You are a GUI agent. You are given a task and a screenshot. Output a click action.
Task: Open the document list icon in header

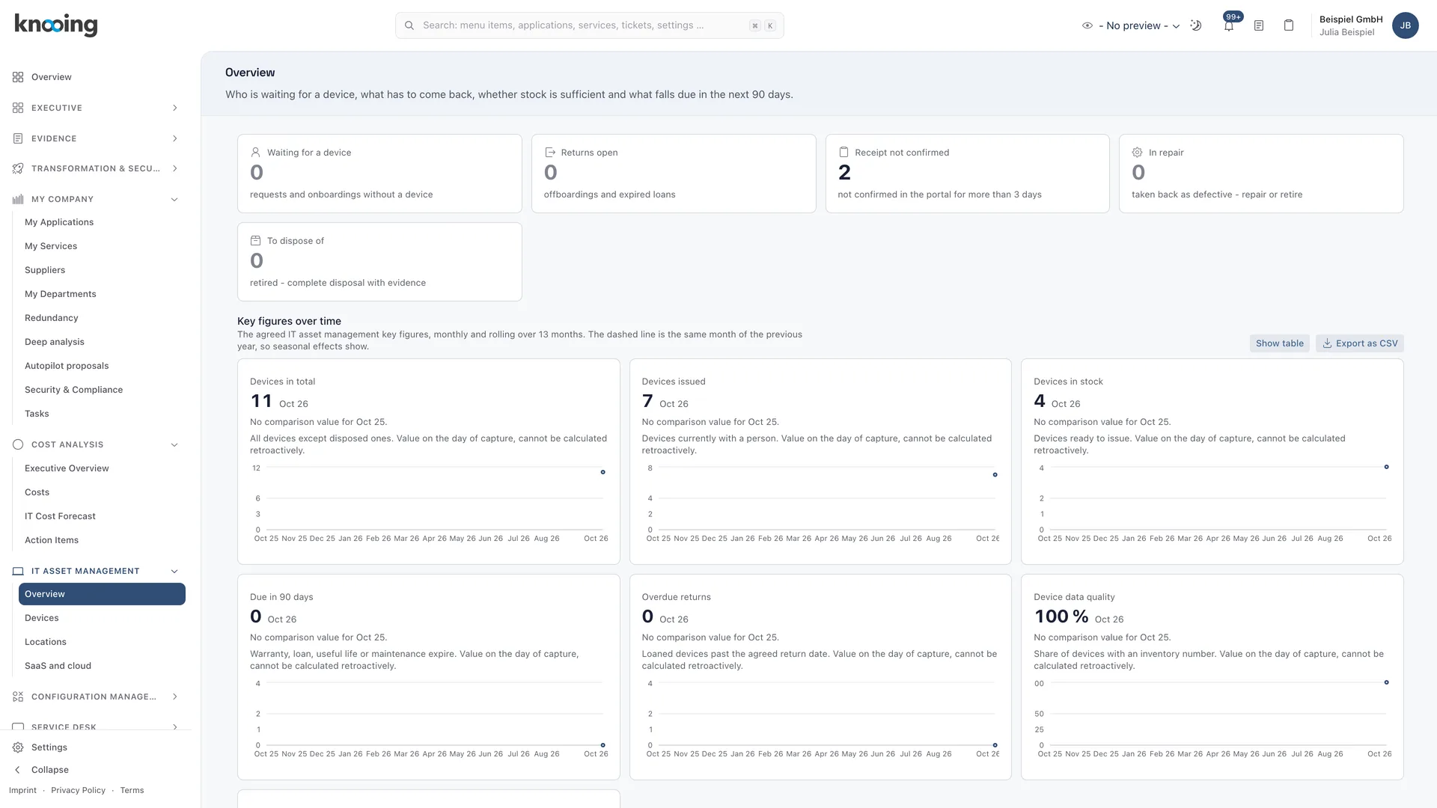(x=1259, y=25)
